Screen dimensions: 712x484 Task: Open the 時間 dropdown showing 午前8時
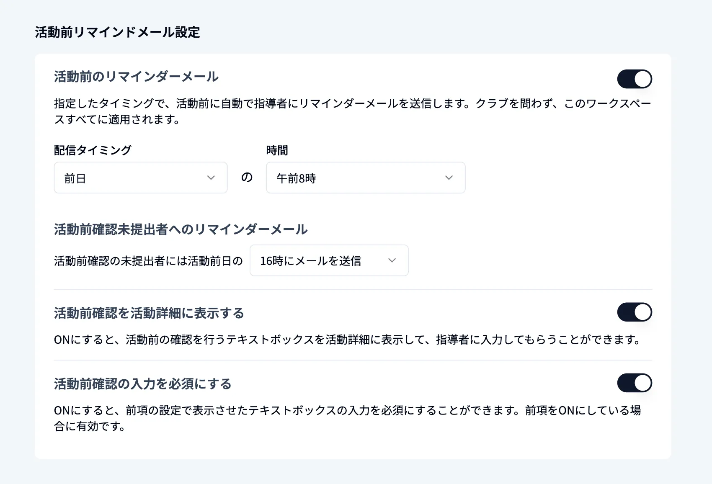364,178
